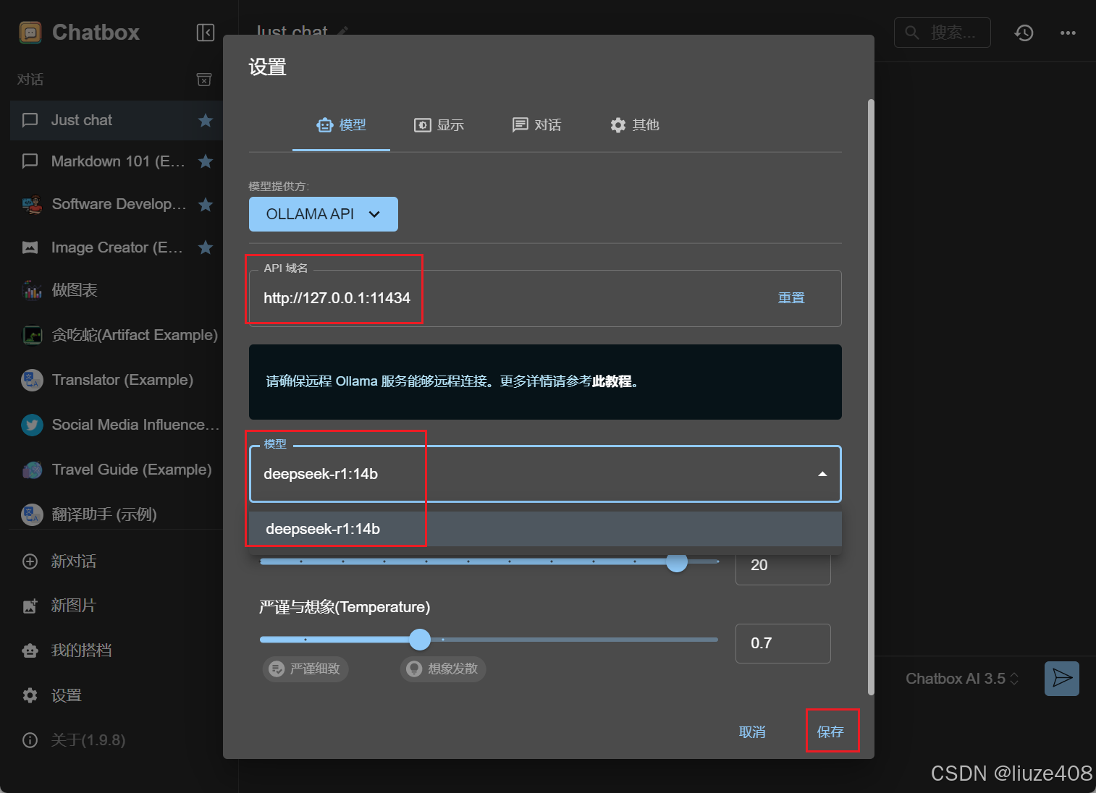
Task: Collapse the Chatbox sidebar panel icon
Action: (x=206, y=33)
